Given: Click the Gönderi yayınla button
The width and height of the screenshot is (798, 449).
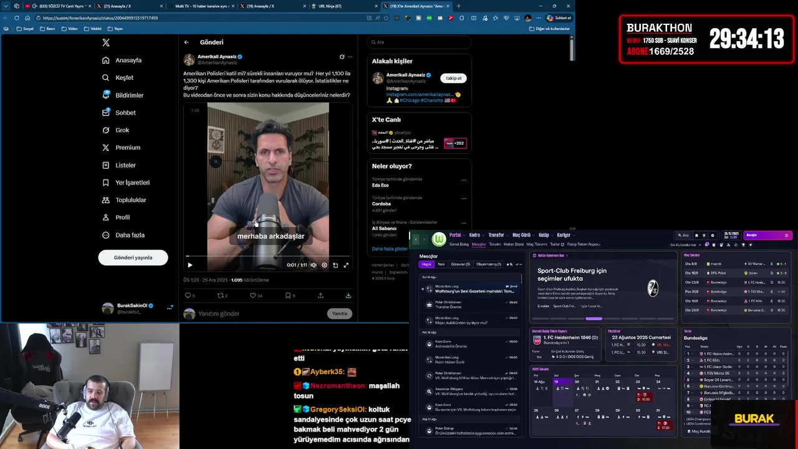Looking at the screenshot, I should tap(133, 258).
